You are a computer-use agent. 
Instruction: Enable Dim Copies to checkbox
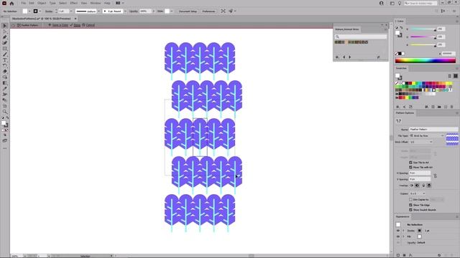[410, 199]
